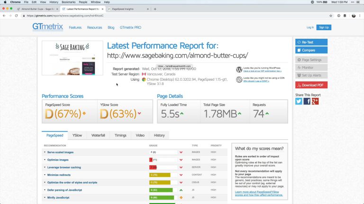Click the GTmetrix logo
Viewport: 364px width, 204px height.
[x=47, y=27]
